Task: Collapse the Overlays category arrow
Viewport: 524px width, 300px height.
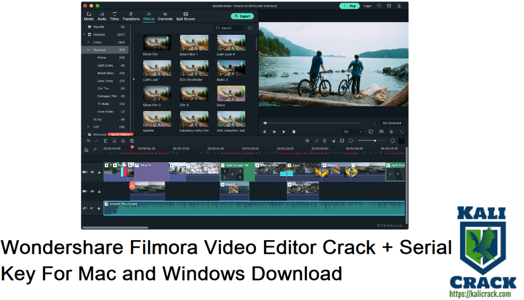Action: tap(88, 50)
